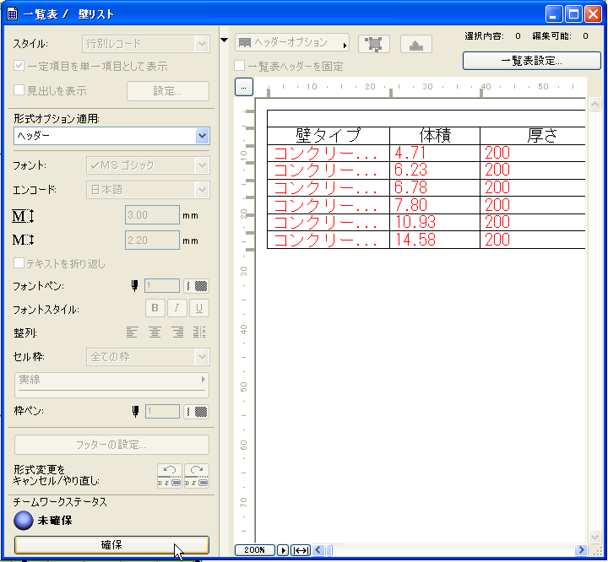Screen dimensions: 608x562
Task: Align text left
Action: coord(132,332)
